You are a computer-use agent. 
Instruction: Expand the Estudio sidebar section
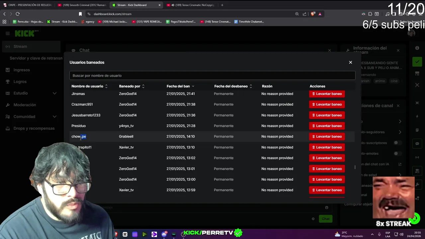coord(31,93)
